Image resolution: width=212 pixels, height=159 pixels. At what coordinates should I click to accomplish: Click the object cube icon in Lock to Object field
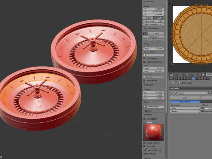point(145,55)
